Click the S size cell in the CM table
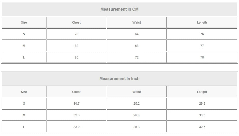This screenshot has height=136, width=239. pos(24,34)
